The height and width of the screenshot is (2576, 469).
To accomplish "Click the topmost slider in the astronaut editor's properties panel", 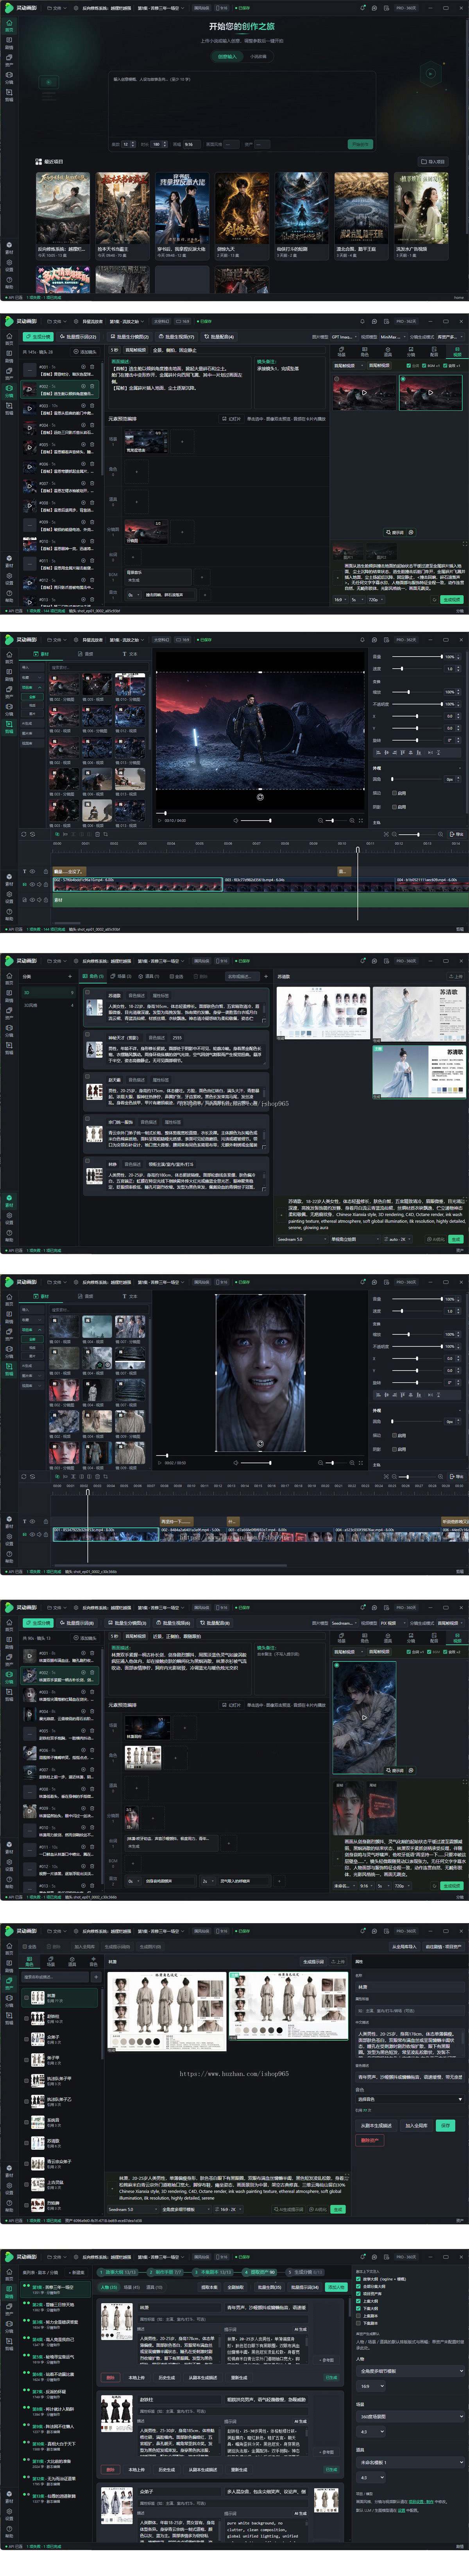I will 417,657.
